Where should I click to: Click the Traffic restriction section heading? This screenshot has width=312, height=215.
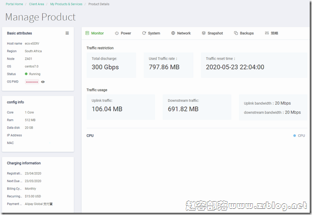pos(100,48)
